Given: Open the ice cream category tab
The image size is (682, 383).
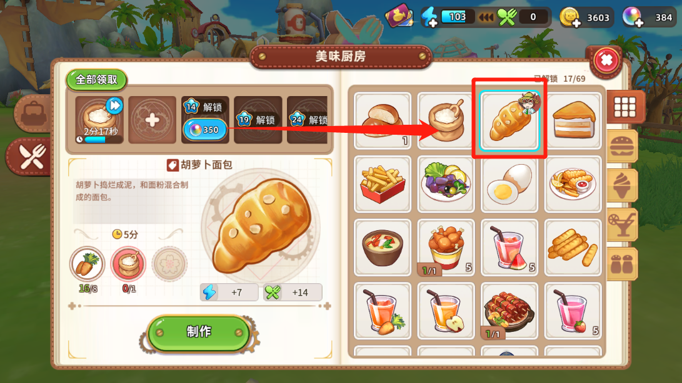Looking at the screenshot, I should (622, 185).
